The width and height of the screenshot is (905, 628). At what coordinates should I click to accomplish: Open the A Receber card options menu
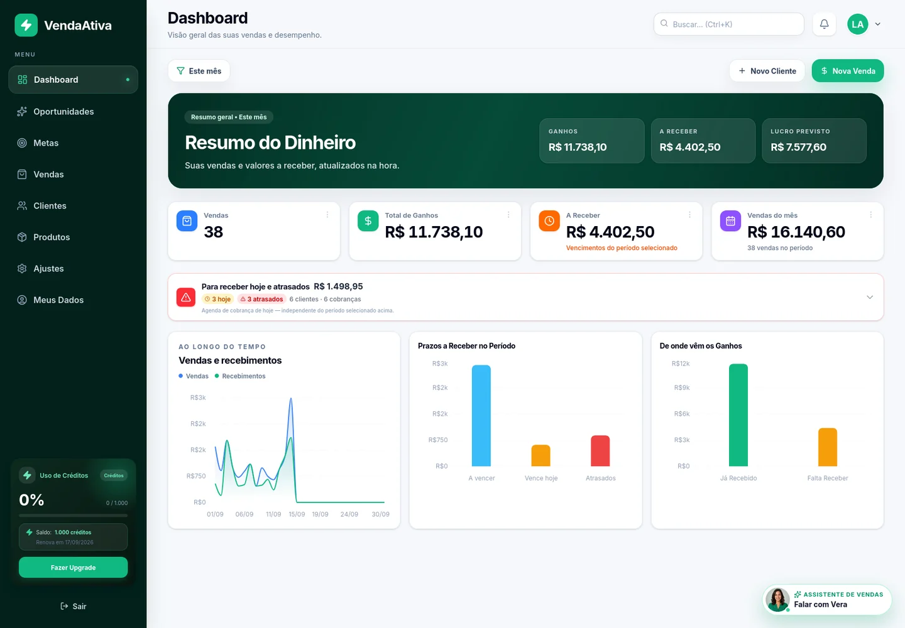click(689, 215)
